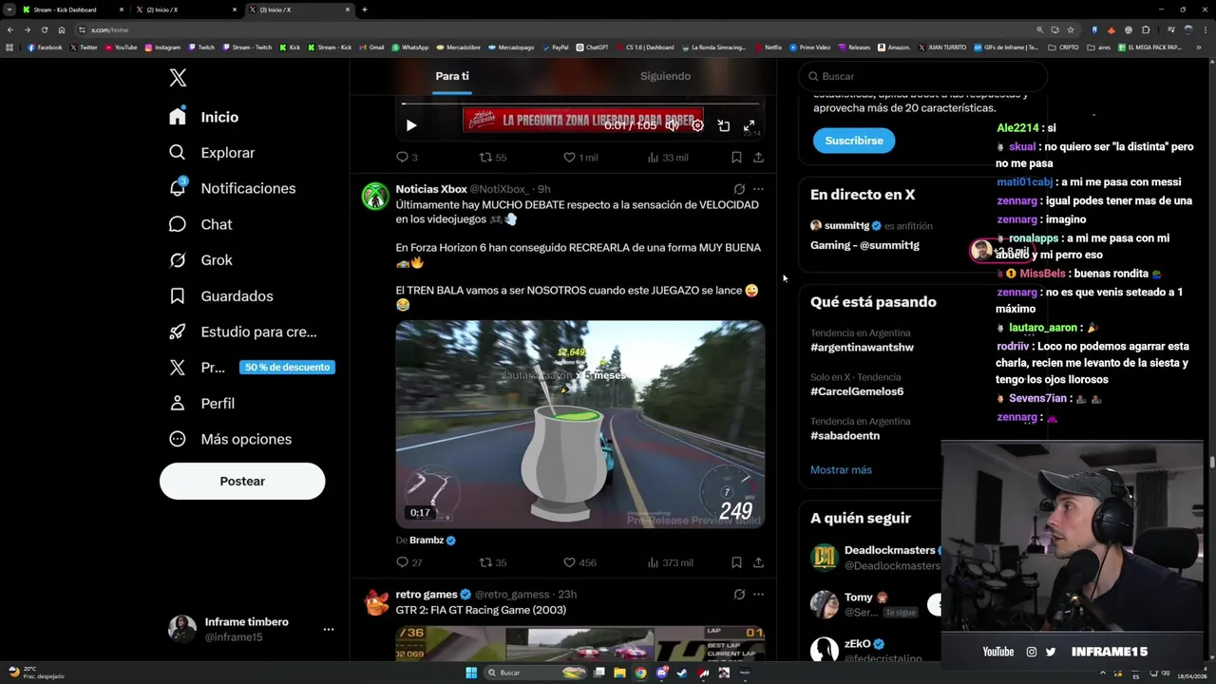Switch to the Siguiendo tab
The width and height of the screenshot is (1216, 684).
point(665,76)
